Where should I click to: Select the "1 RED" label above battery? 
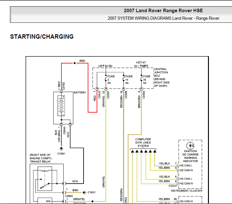click(59, 85)
